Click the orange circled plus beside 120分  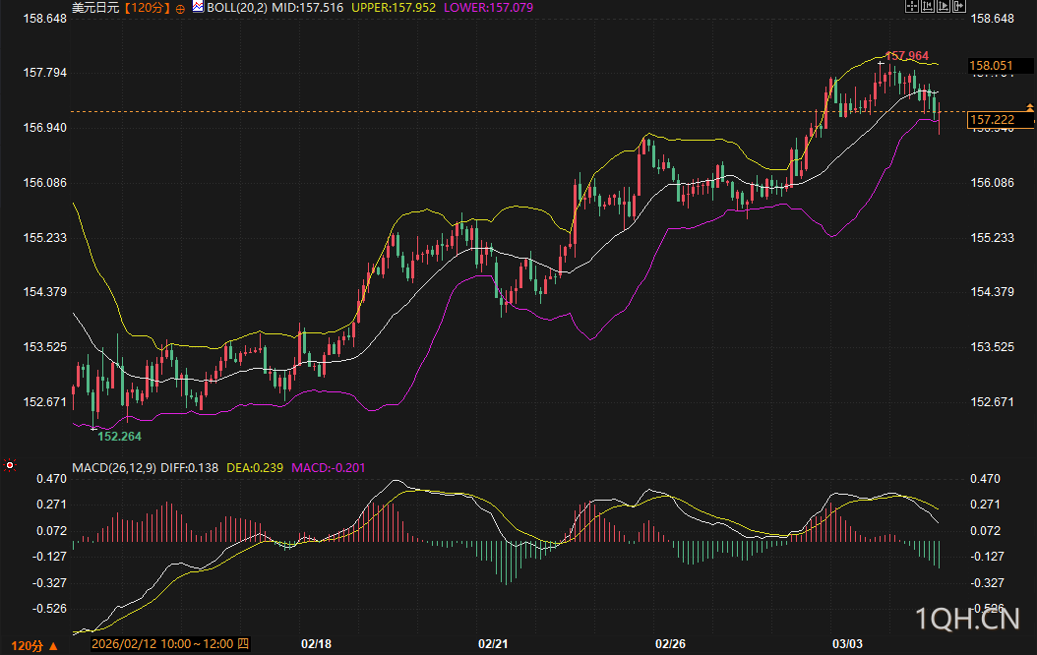[x=179, y=8]
